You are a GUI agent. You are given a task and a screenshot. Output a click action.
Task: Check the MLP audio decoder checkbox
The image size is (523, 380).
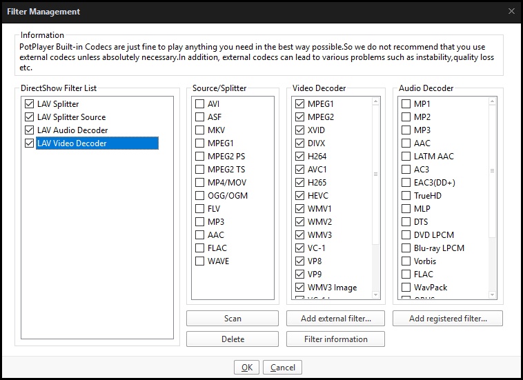[x=406, y=209]
